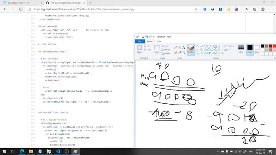The width and height of the screenshot is (276, 155).
Task: Open the shape Outline dropdown
Action: (x=230, y=46)
